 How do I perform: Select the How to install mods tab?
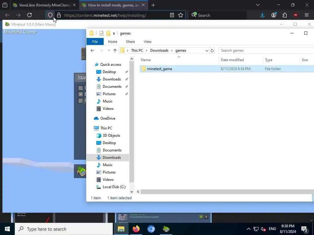coord(113,5)
